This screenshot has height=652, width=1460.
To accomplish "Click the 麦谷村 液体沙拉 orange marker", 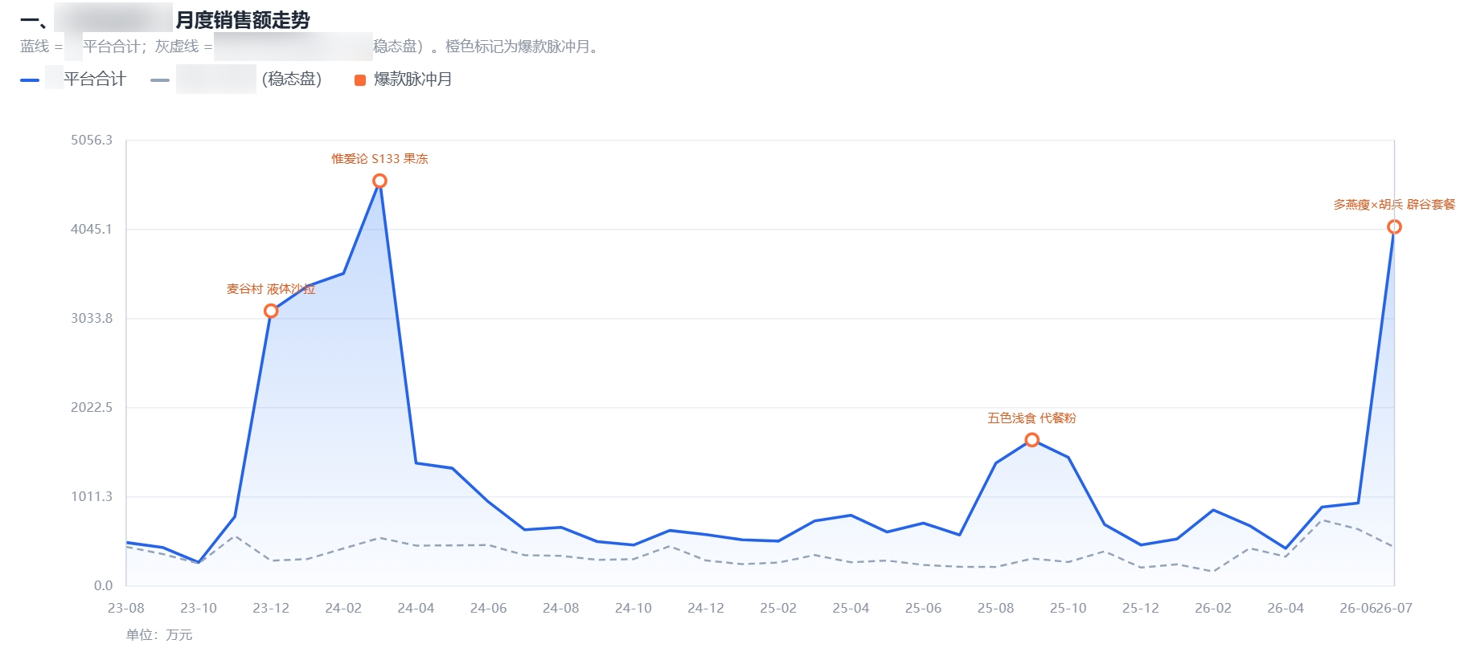I will pyautogui.click(x=271, y=311).
